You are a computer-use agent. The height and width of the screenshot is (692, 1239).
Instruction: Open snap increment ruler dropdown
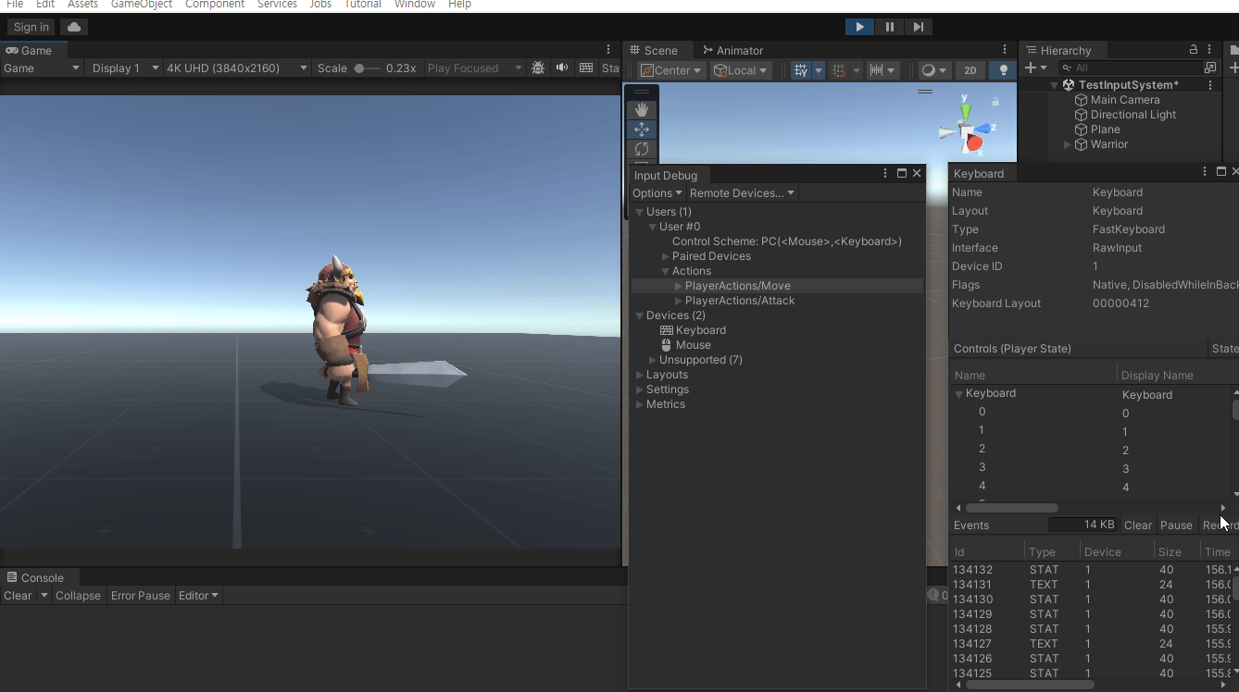coord(883,70)
